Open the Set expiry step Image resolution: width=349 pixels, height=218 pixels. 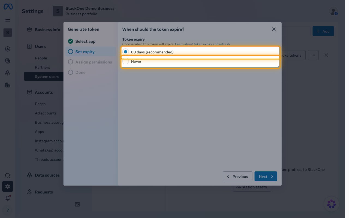click(91, 52)
